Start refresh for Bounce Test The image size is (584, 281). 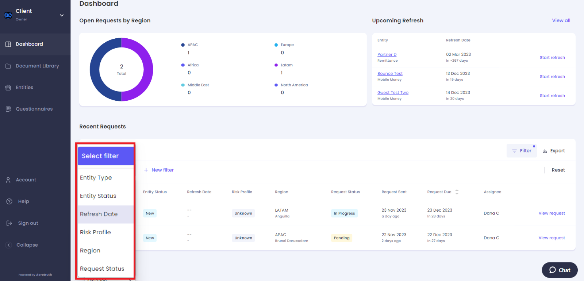coord(552,77)
